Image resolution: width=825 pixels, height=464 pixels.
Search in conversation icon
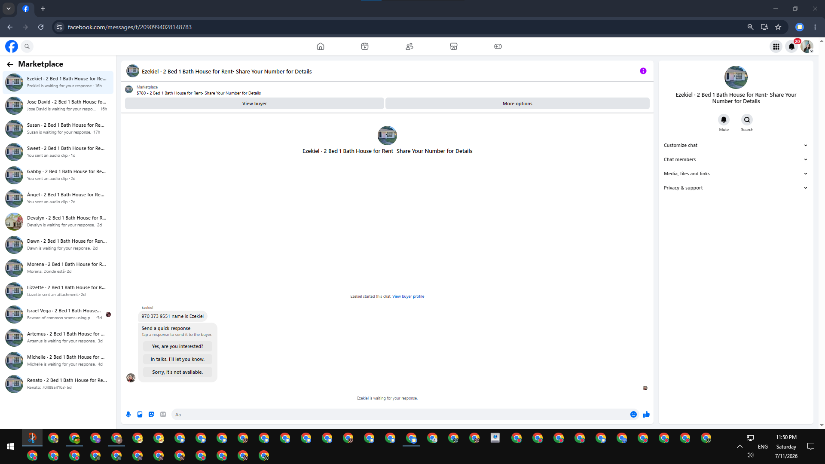(747, 120)
